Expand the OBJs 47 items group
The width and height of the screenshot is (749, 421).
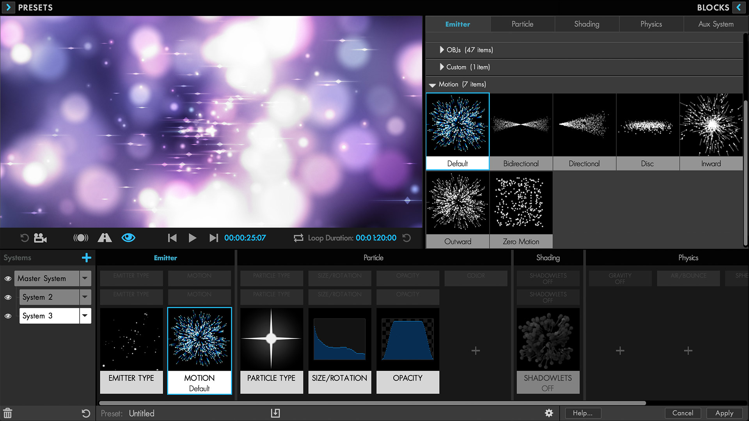(x=442, y=50)
